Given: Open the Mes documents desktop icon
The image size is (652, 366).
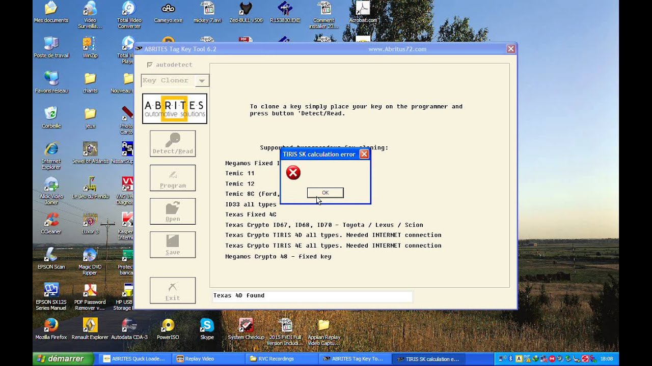Looking at the screenshot, I should pyautogui.click(x=51, y=13).
